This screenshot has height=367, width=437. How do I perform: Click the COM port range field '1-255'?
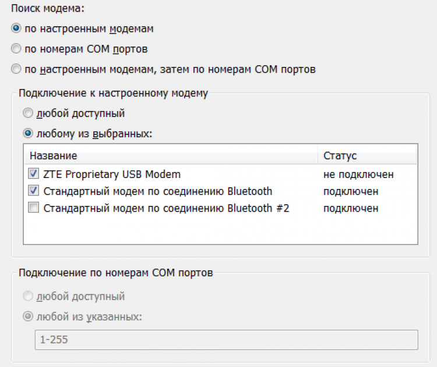coord(224,340)
